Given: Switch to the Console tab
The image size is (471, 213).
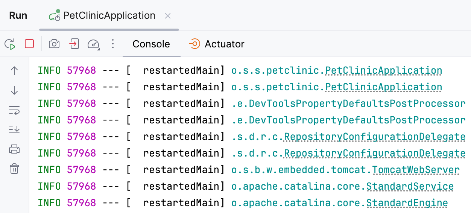Looking at the screenshot, I should (151, 44).
